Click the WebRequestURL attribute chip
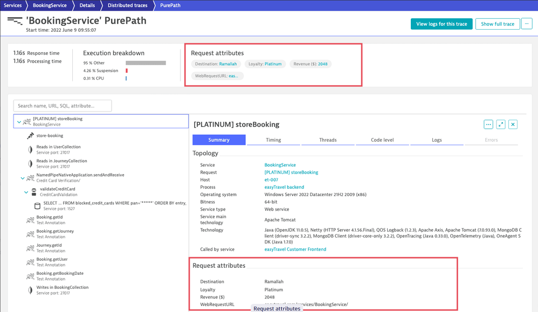538x312 pixels. tap(217, 76)
